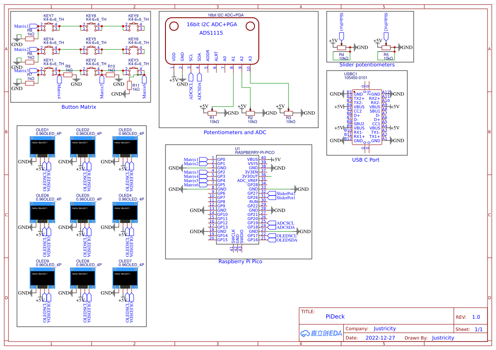Select the R11 resistor symbol
The width and height of the screenshot is (496, 350).
(x=129, y=85)
